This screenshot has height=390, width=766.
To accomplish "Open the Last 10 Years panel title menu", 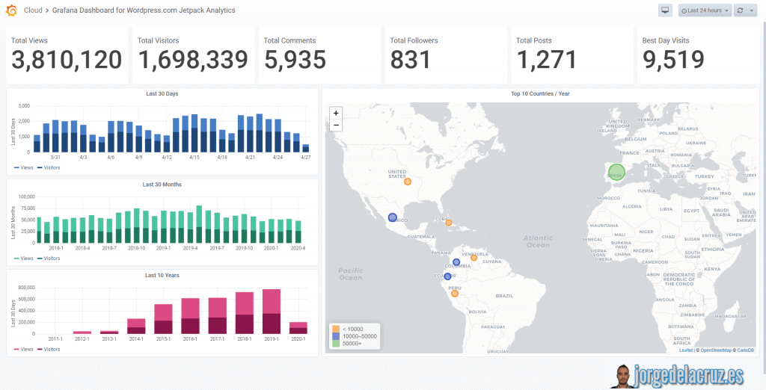I will pos(162,275).
